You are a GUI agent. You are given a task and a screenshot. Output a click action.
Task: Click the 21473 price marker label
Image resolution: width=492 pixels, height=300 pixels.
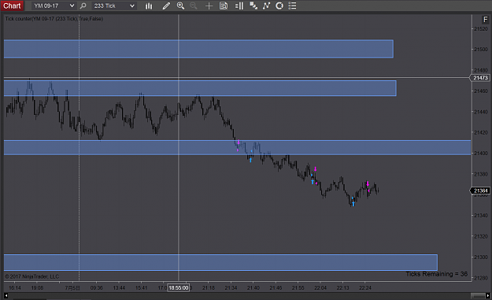coord(480,78)
